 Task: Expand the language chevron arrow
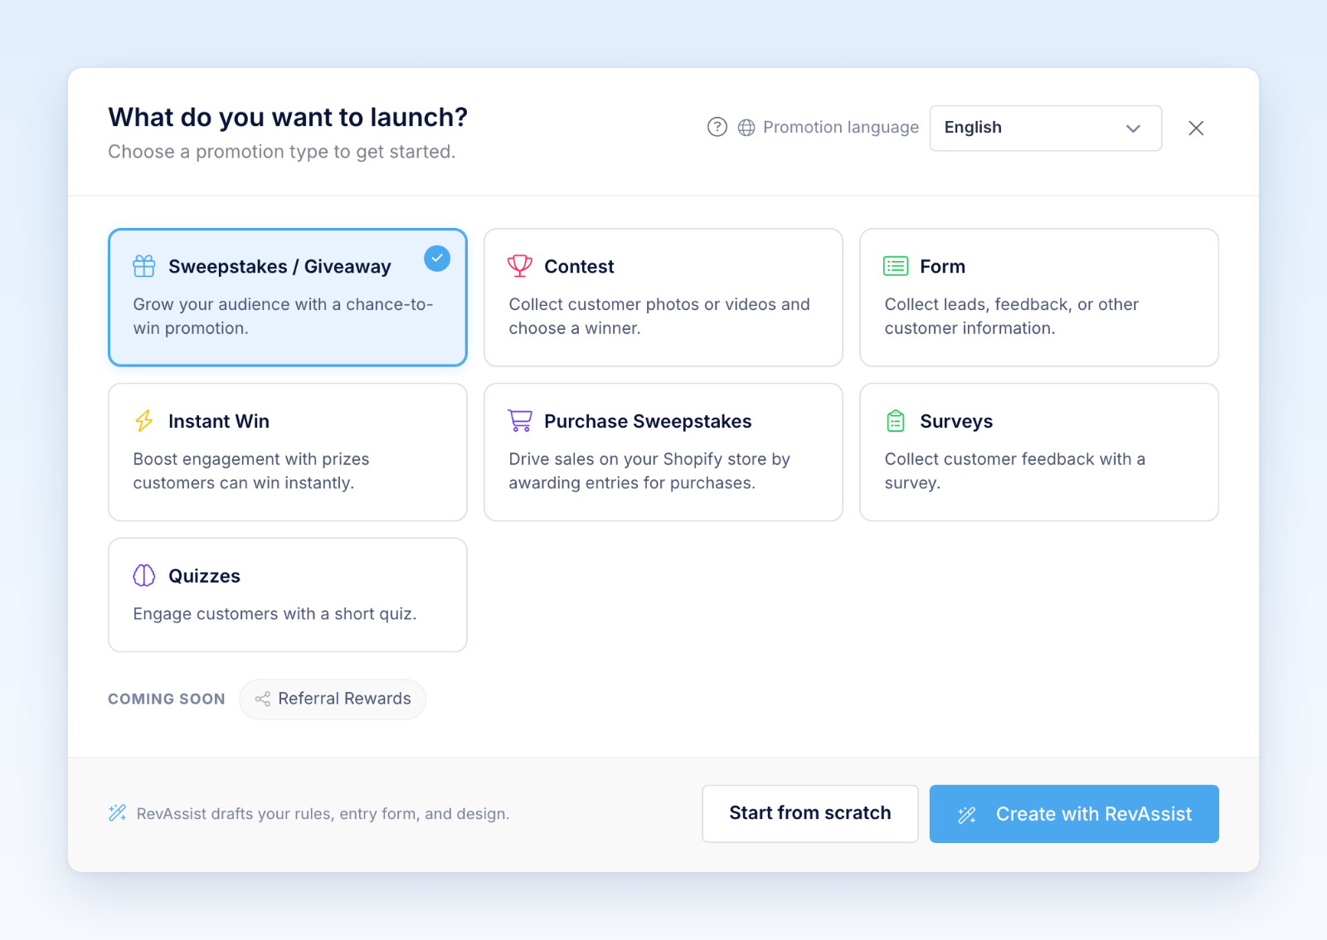[x=1133, y=128]
